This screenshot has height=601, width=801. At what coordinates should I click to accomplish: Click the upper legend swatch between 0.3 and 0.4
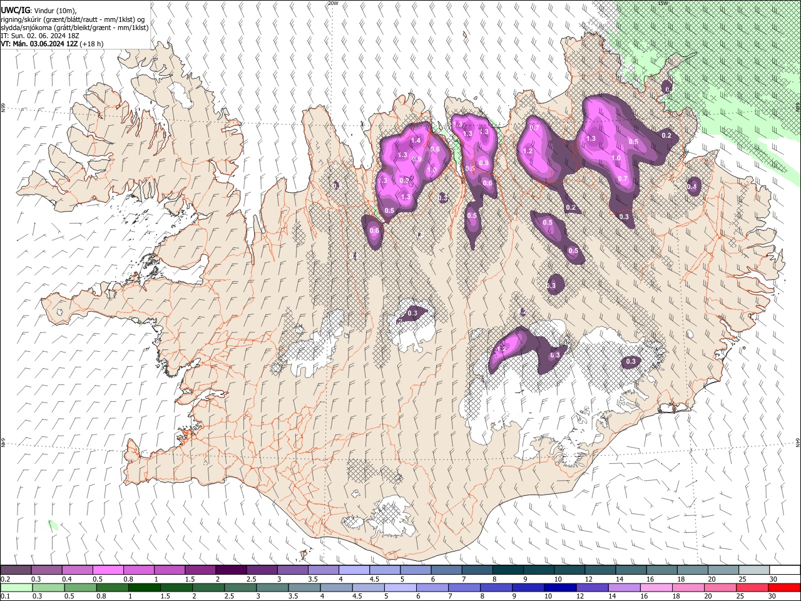pos(46,570)
